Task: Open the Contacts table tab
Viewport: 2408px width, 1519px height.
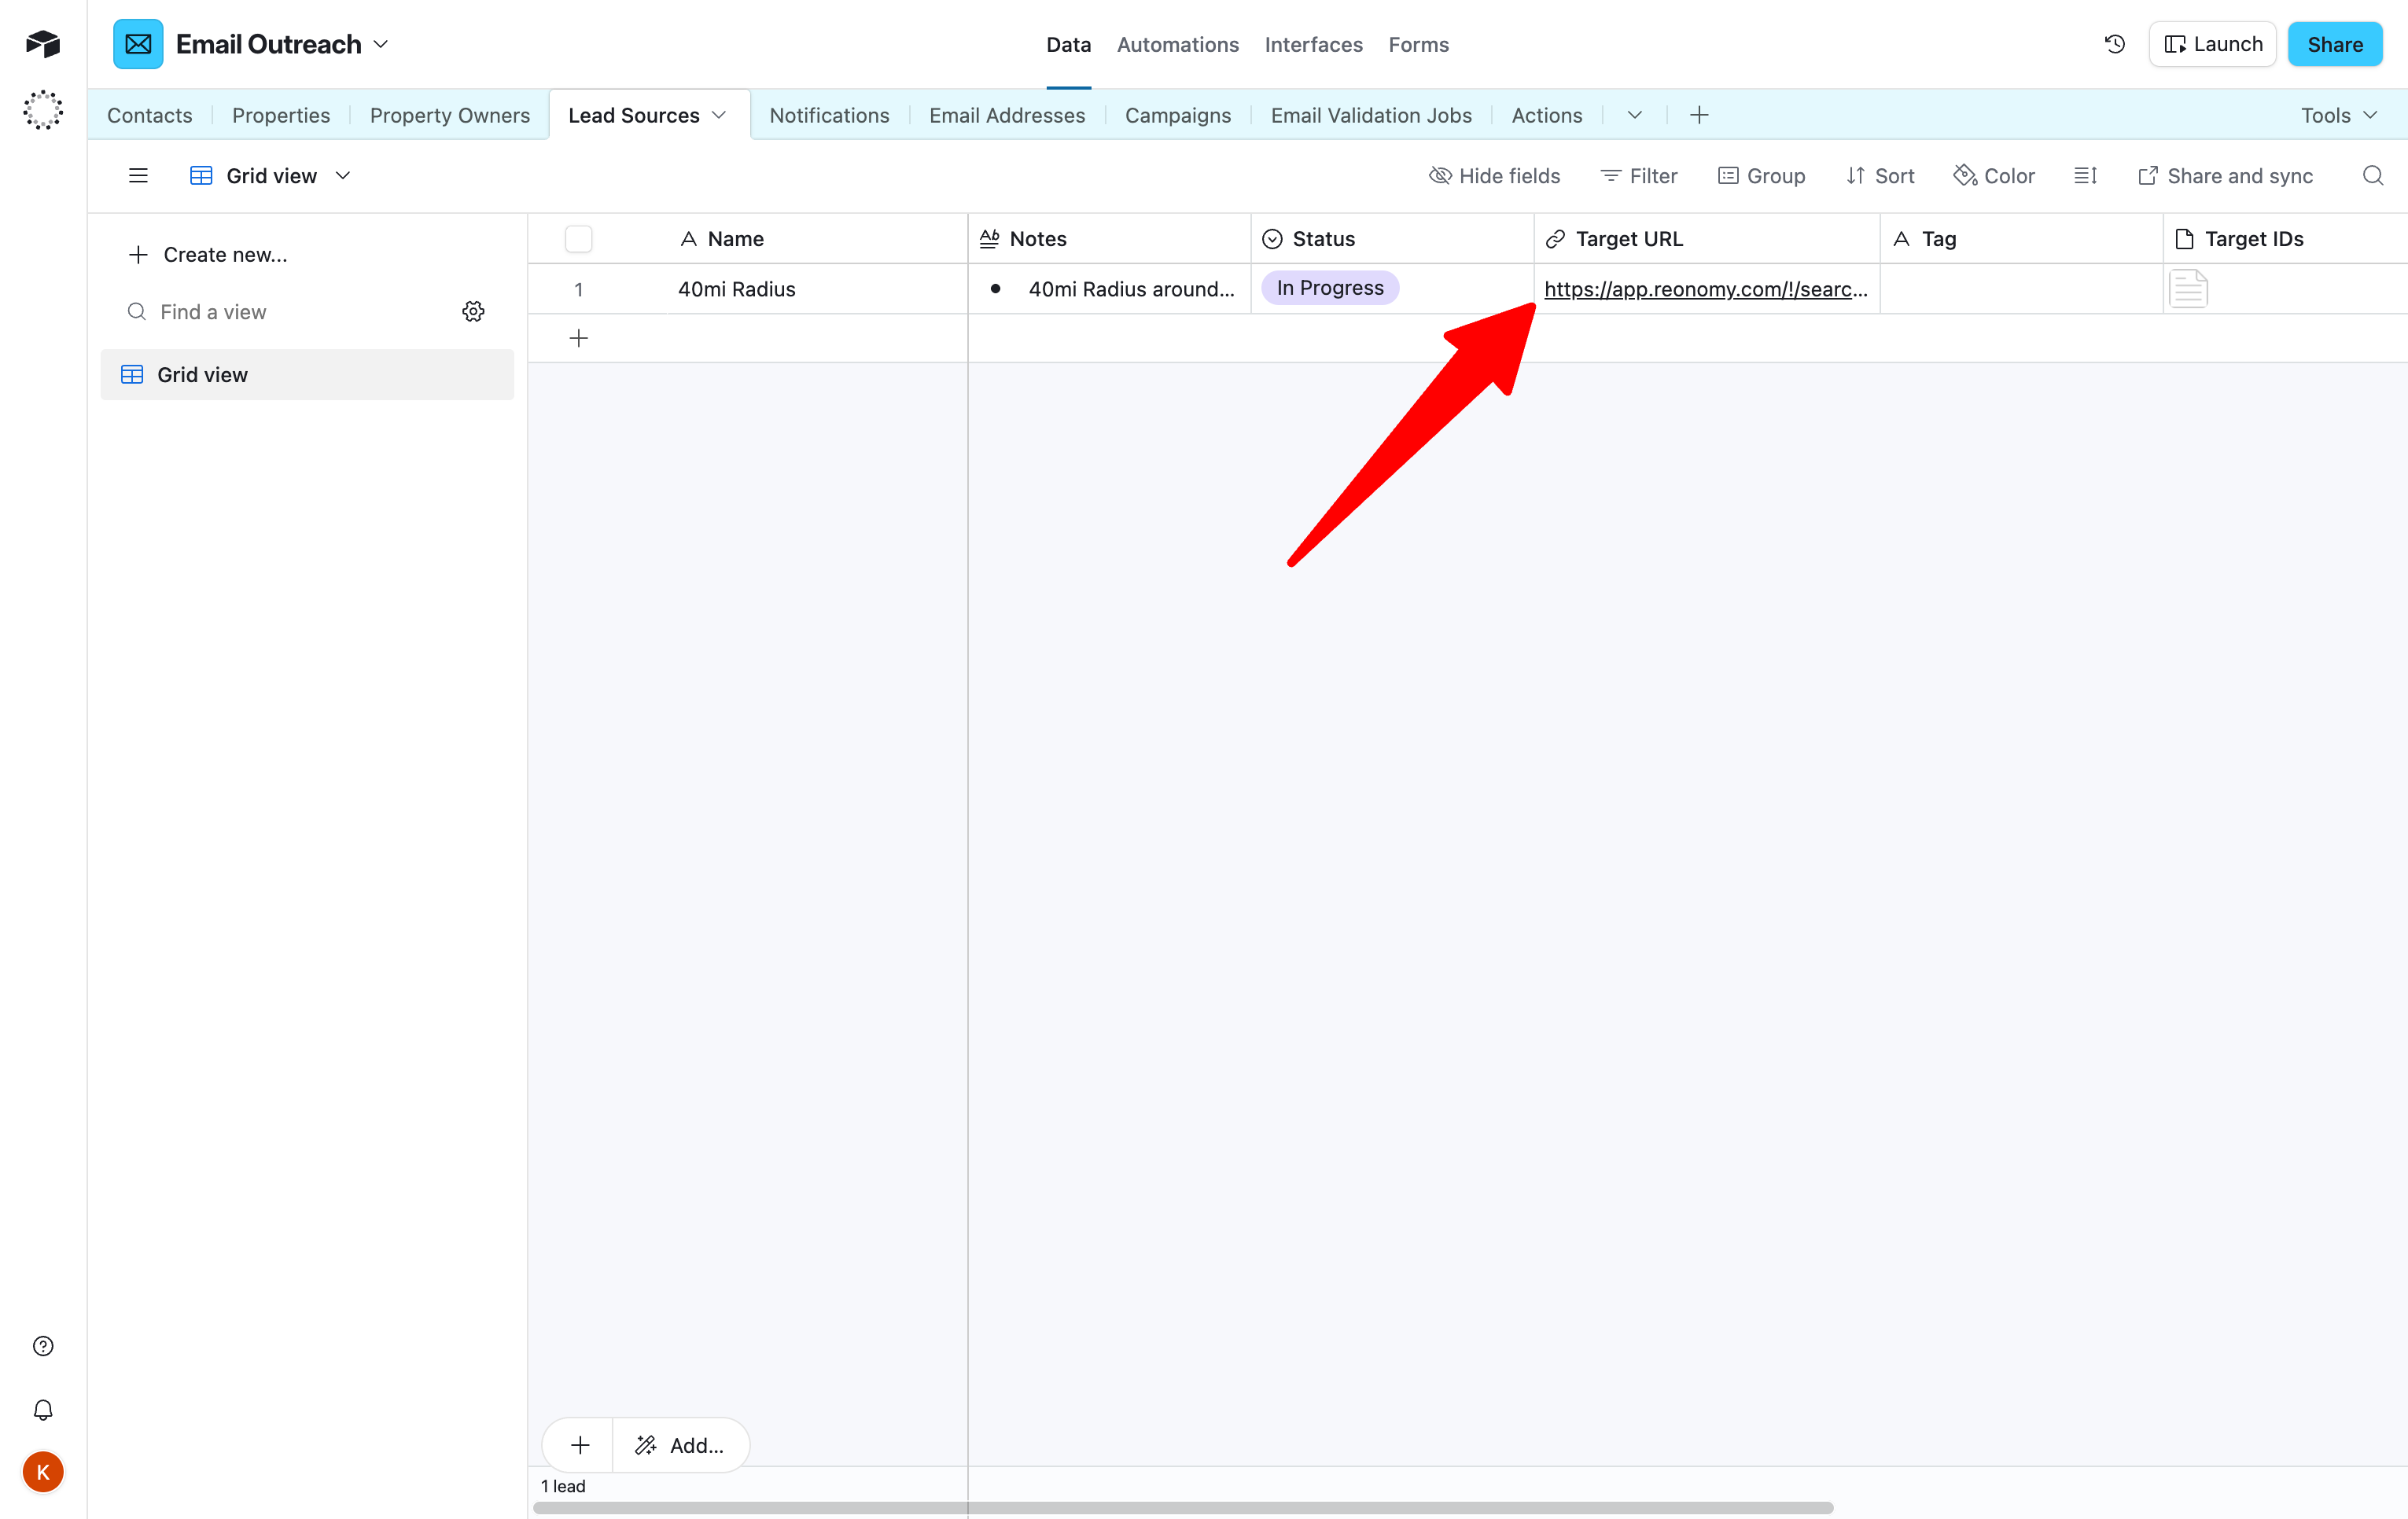Action: tap(149, 114)
